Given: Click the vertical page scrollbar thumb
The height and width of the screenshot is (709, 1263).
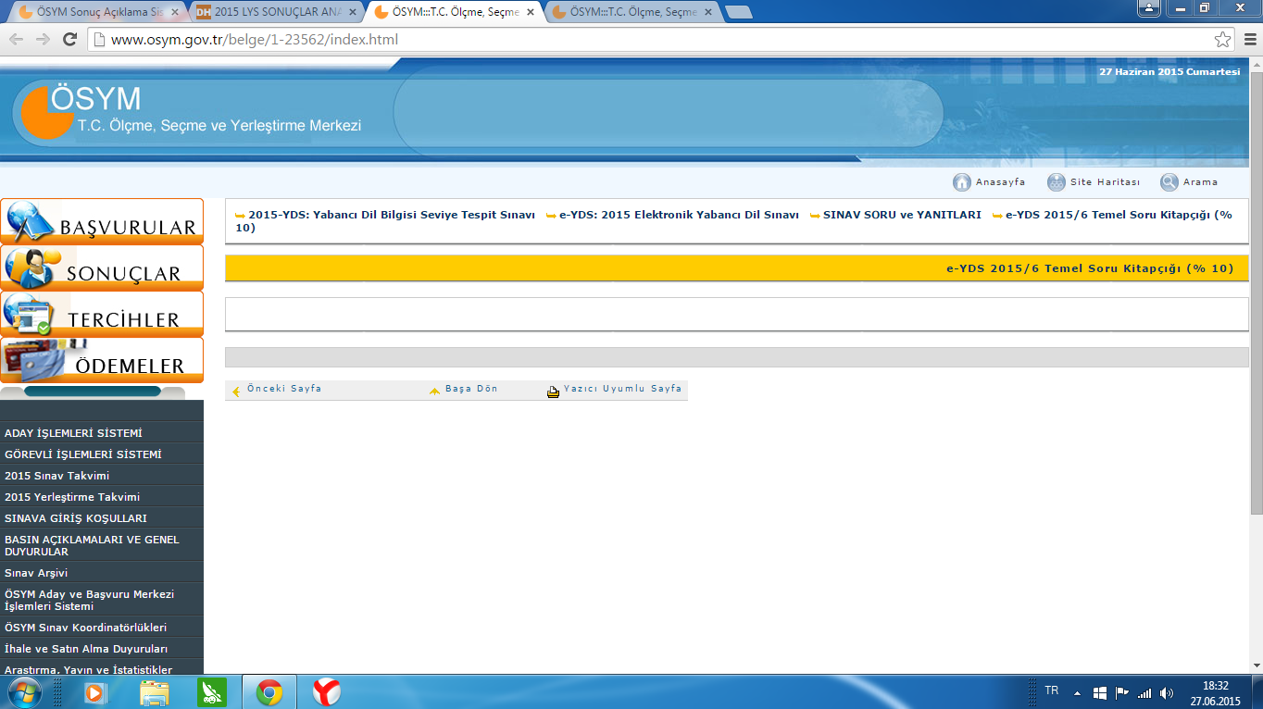Looking at the screenshot, I should click(1256, 292).
